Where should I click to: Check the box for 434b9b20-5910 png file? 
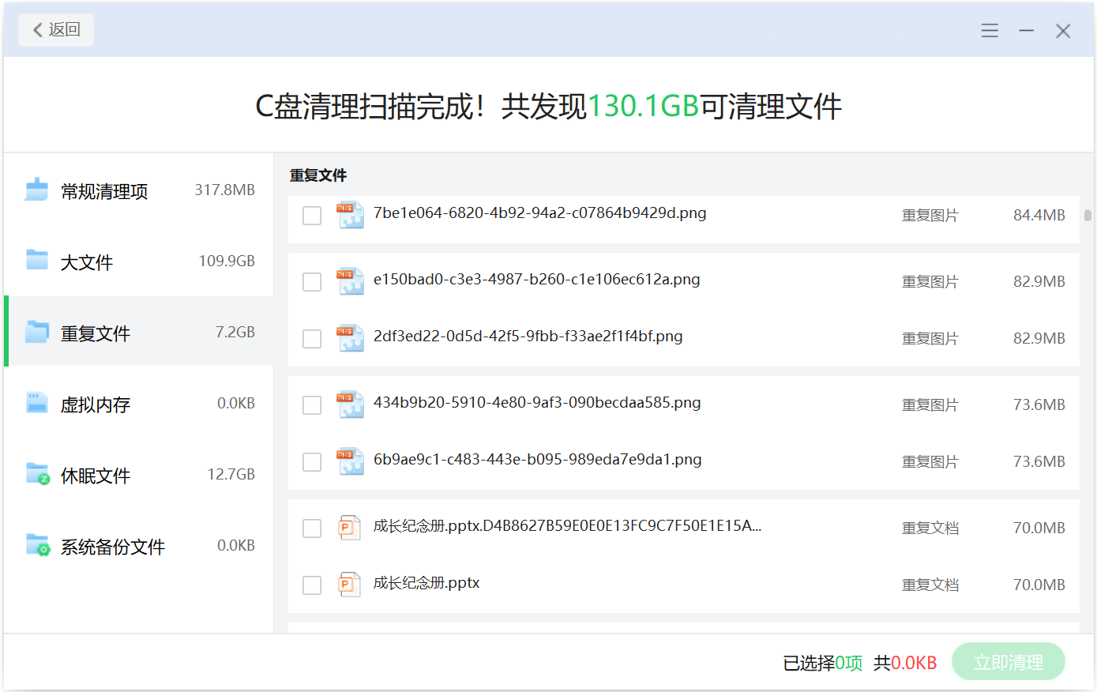(312, 405)
